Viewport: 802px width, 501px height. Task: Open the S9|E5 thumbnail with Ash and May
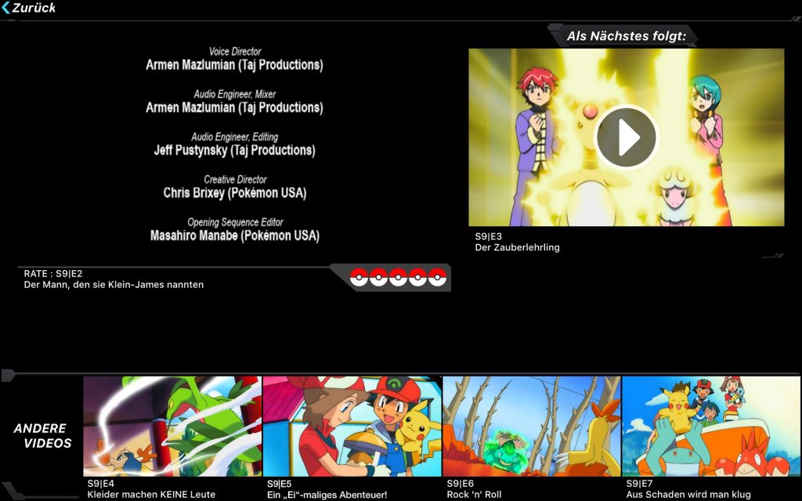pos(352,426)
